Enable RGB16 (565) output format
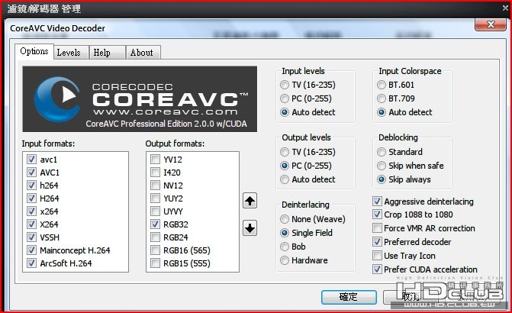The image size is (512, 313). pyautogui.click(x=155, y=250)
